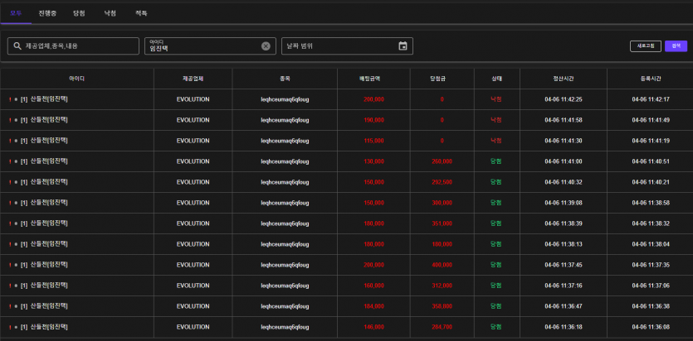Click leqhceumaq6qfoug in the 11:40:32 row

click(x=285, y=182)
